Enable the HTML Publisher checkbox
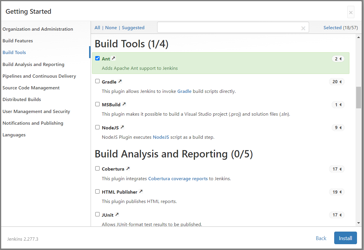The width and height of the screenshot is (364, 250). point(98,192)
